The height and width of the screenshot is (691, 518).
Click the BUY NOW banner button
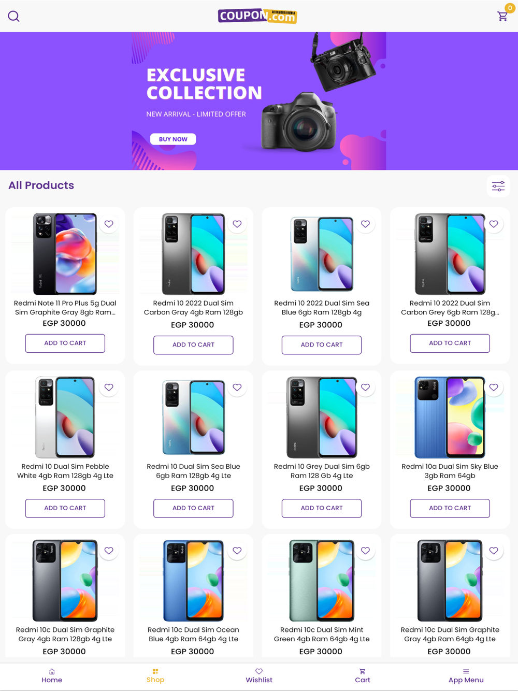(173, 139)
